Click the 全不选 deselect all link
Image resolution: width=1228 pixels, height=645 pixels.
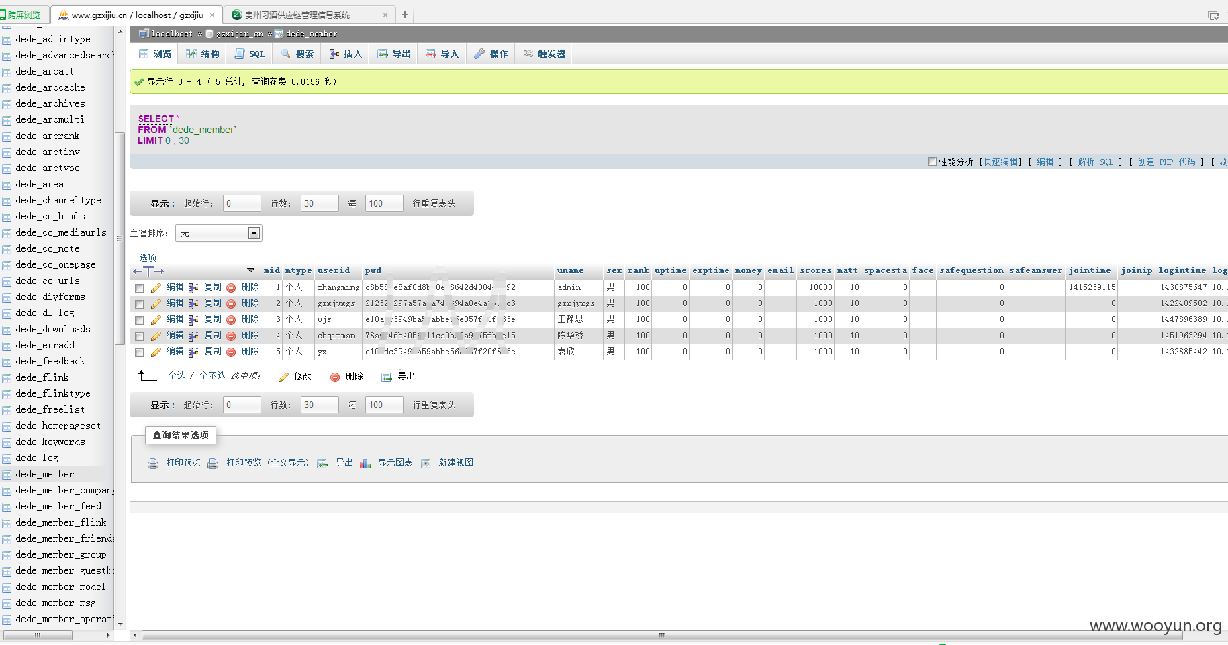212,376
